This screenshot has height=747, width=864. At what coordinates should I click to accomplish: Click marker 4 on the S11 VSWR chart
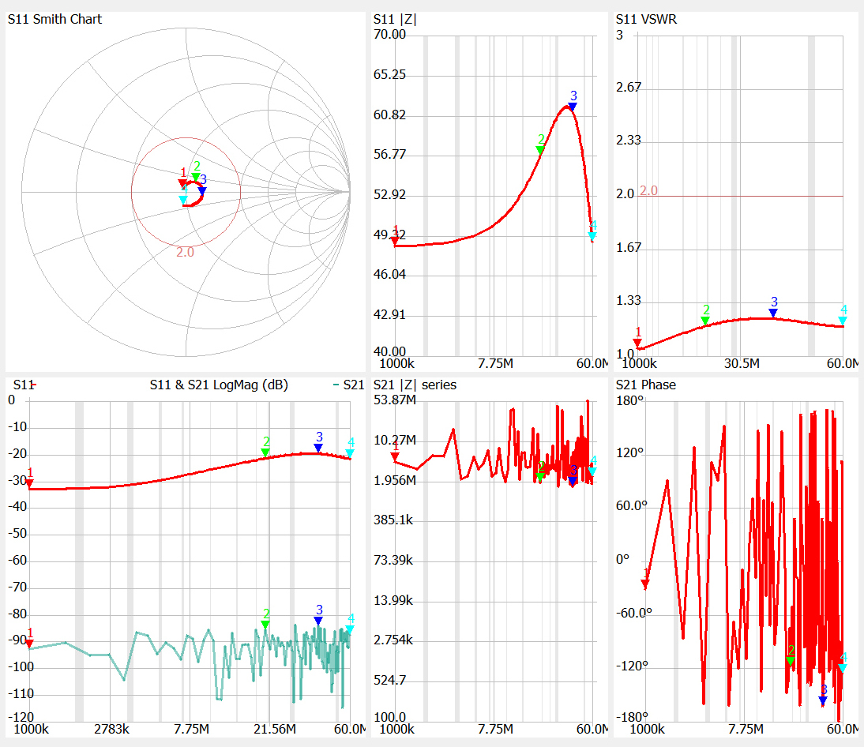tap(843, 320)
